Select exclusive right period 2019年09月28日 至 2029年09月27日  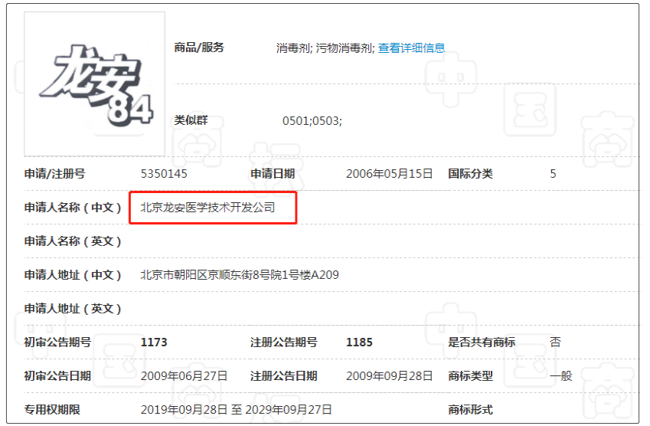236,410
